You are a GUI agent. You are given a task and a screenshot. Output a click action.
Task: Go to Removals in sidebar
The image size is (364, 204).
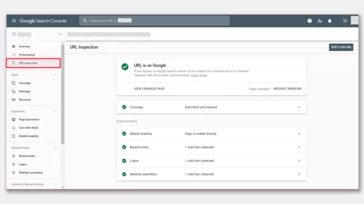[25, 99]
